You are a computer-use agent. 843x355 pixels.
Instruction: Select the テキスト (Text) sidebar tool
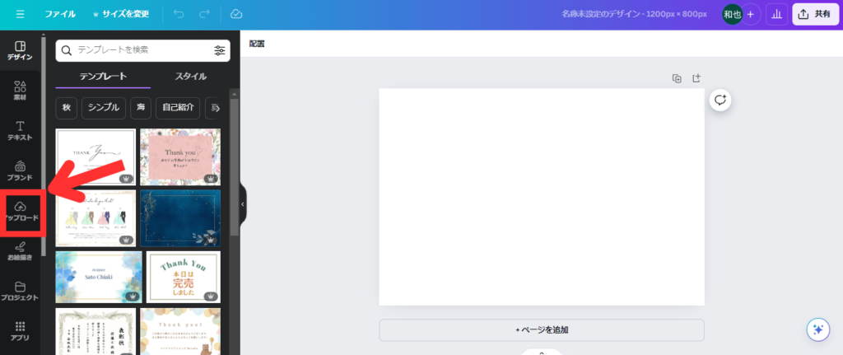(x=20, y=131)
